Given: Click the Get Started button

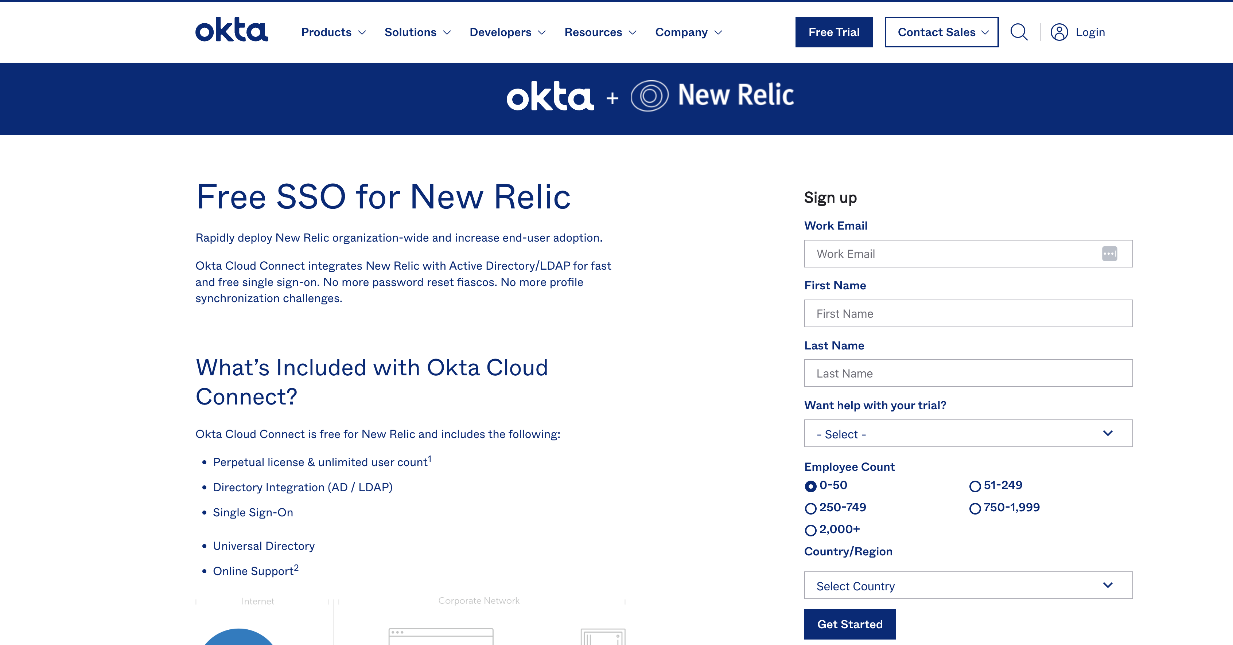Looking at the screenshot, I should (x=850, y=624).
